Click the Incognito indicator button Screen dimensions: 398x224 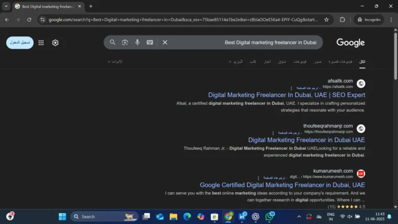(x=369, y=20)
